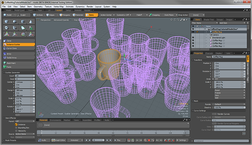
Task: Click the Name field Coffee Mug
Action: (x=229, y=57)
